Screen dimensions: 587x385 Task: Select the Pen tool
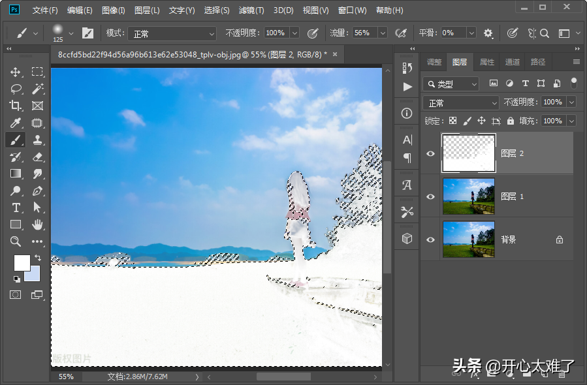(x=37, y=191)
